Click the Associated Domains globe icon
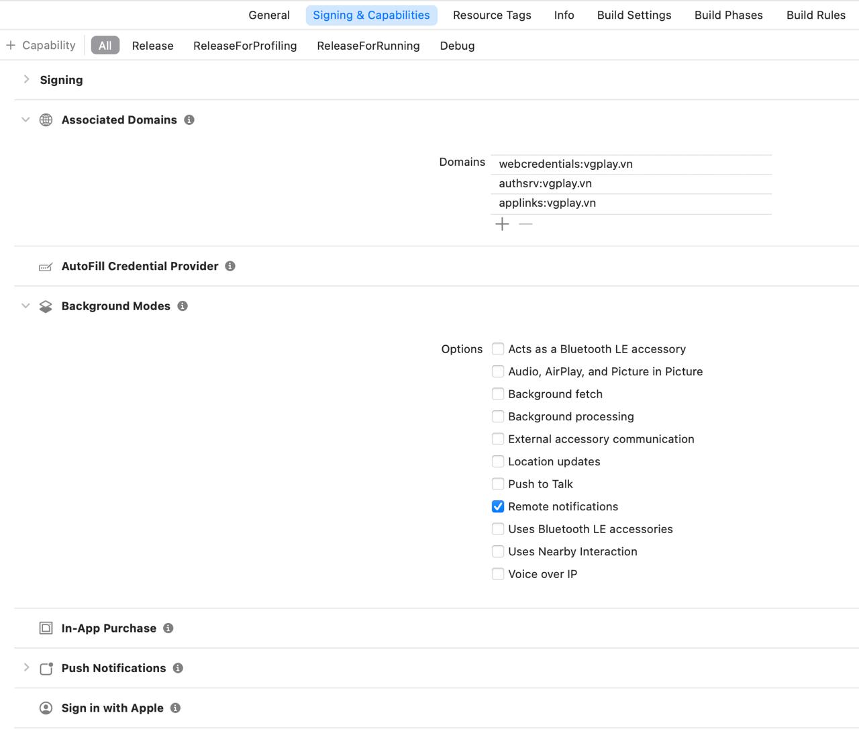Screen dimensions: 859x754 [x=46, y=120]
